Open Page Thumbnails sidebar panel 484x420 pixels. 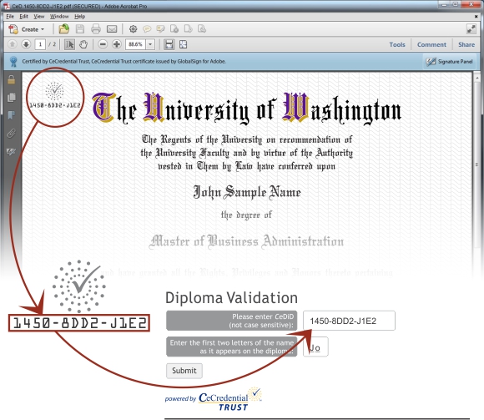tap(12, 98)
